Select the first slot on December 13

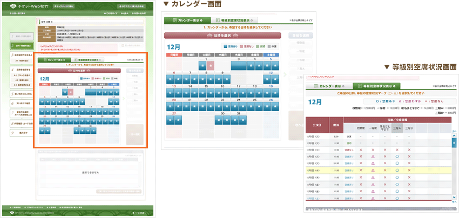170,93
